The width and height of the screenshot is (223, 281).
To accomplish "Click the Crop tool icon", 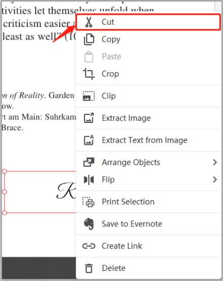I will [x=89, y=74].
